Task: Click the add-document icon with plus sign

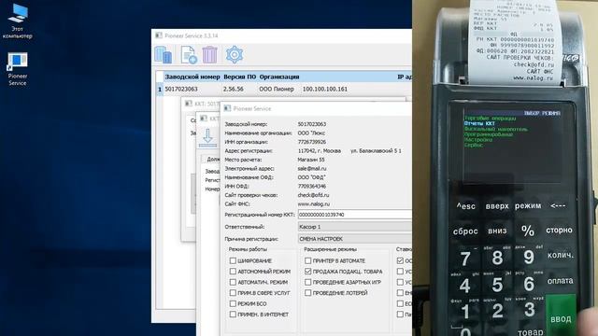Action: coord(189,55)
